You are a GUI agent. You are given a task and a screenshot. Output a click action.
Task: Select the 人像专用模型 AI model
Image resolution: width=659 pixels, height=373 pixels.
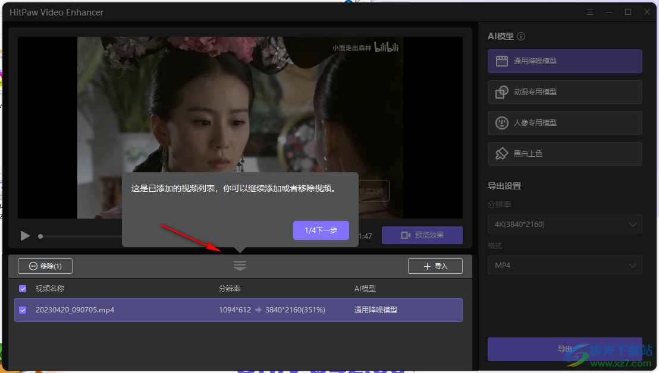click(x=564, y=123)
